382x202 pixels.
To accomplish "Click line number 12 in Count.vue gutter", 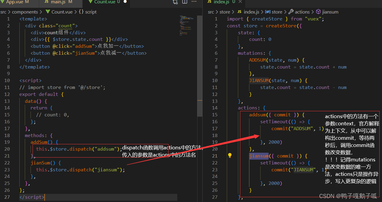I will 7,94.
